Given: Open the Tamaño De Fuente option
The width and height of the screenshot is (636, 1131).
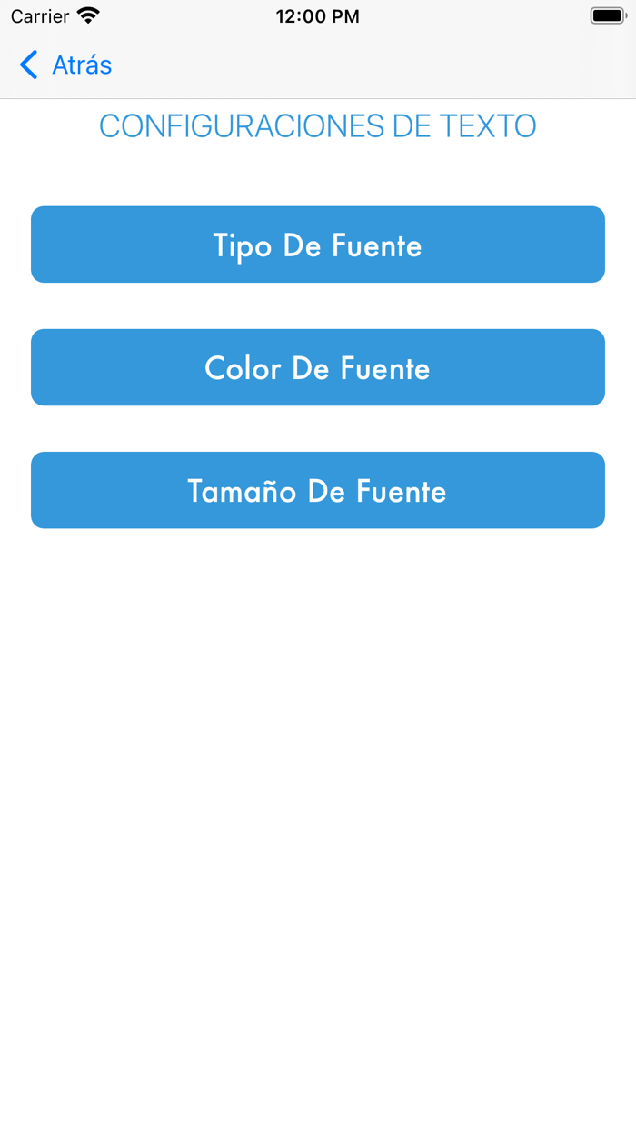Looking at the screenshot, I should [x=318, y=490].
